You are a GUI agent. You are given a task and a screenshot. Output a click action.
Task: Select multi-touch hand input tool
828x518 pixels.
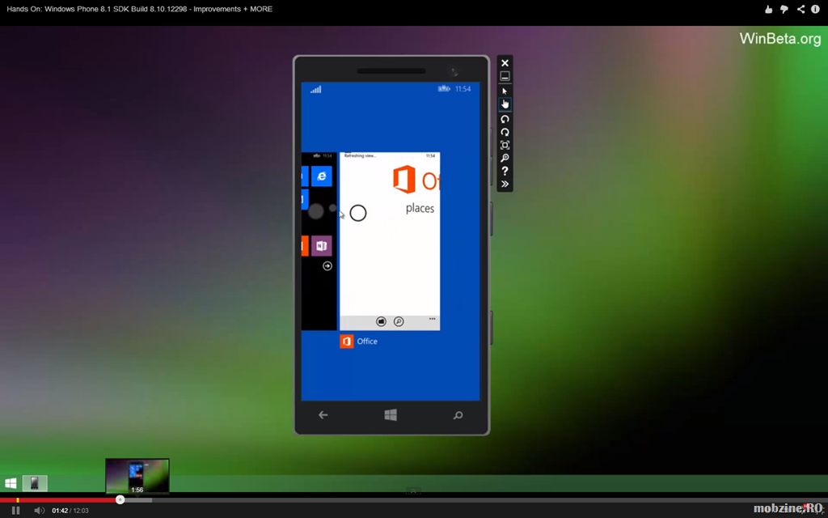[x=505, y=104]
